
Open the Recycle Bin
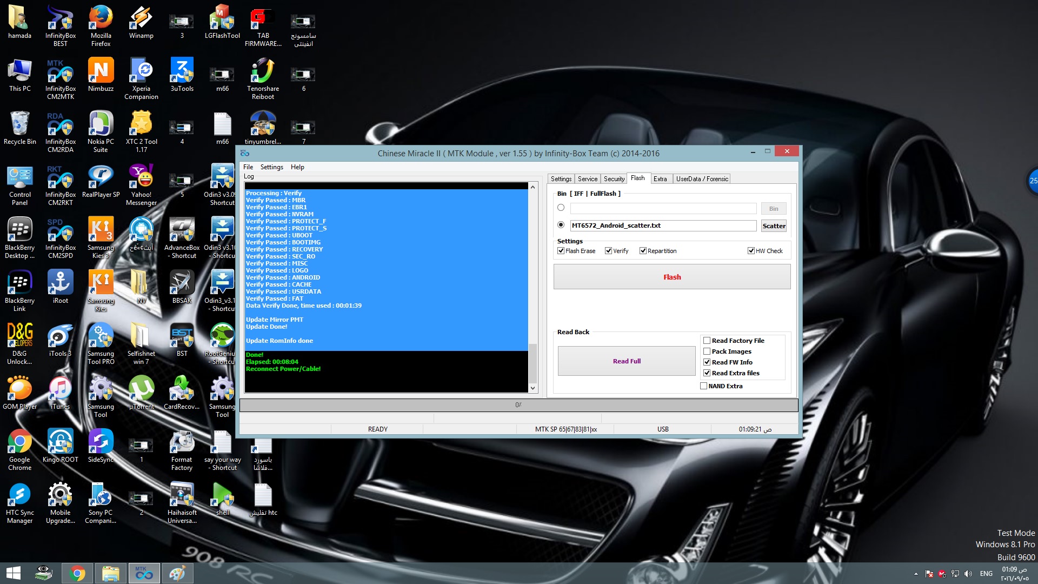(19, 128)
